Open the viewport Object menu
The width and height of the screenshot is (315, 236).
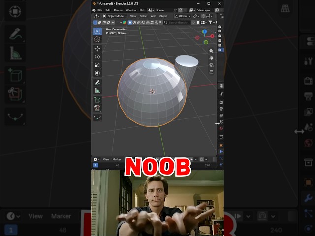click(163, 16)
